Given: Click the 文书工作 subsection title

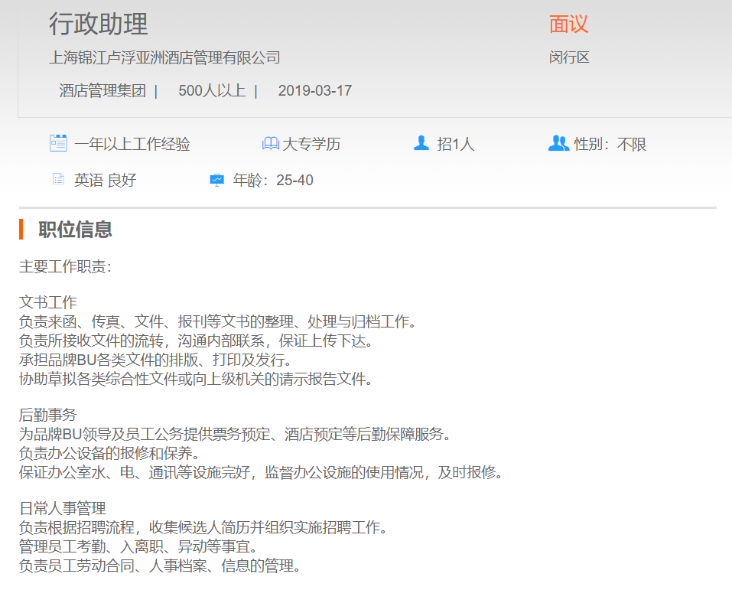Looking at the screenshot, I should pos(48,302).
